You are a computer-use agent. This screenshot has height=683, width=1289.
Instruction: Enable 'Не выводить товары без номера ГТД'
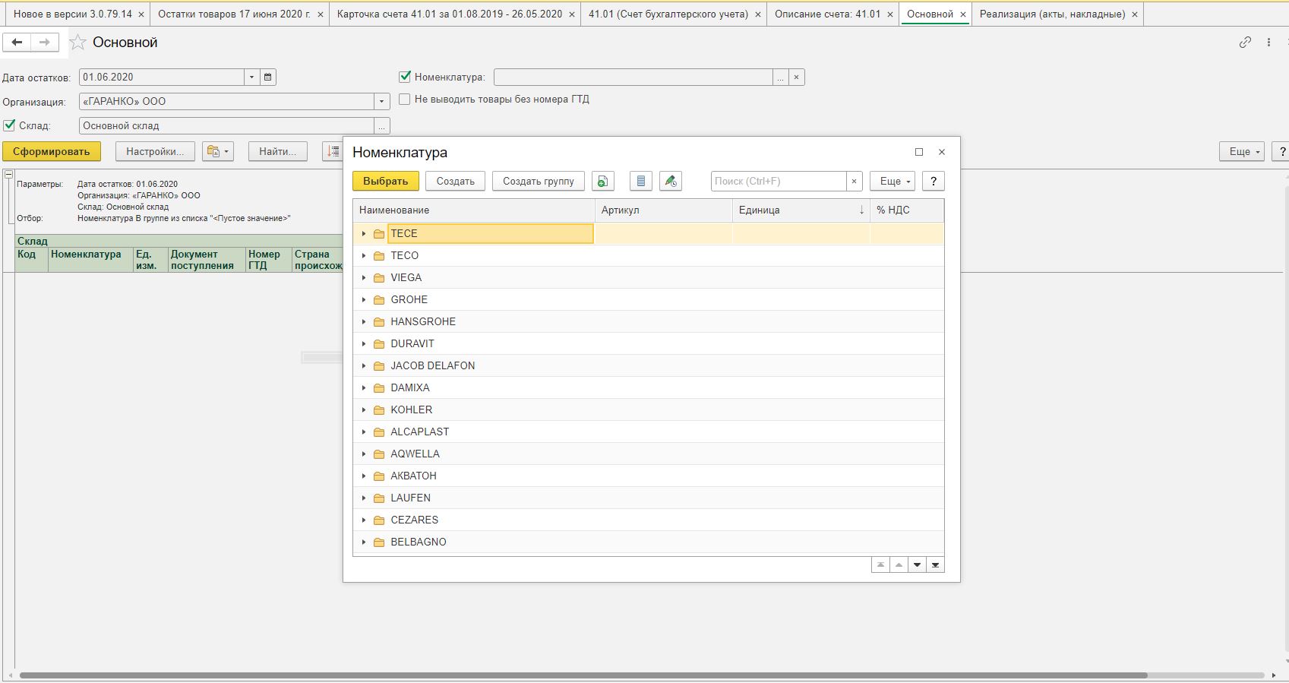(x=405, y=100)
